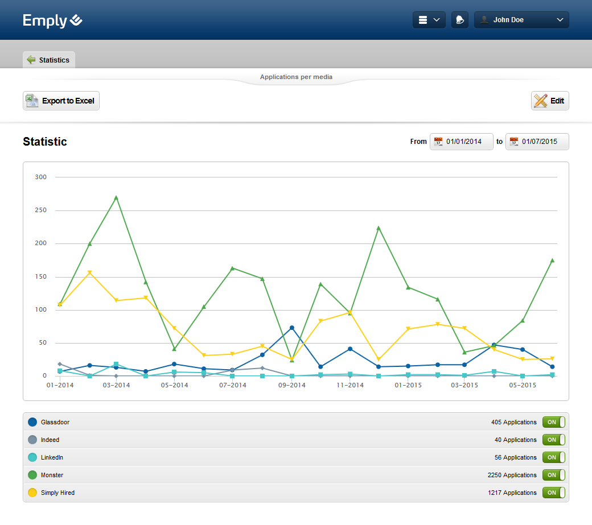Open the notifications bell icon

[459, 20]
